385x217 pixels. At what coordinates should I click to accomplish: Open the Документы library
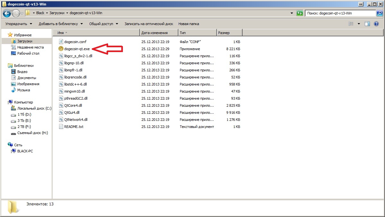tap(27, 78)
